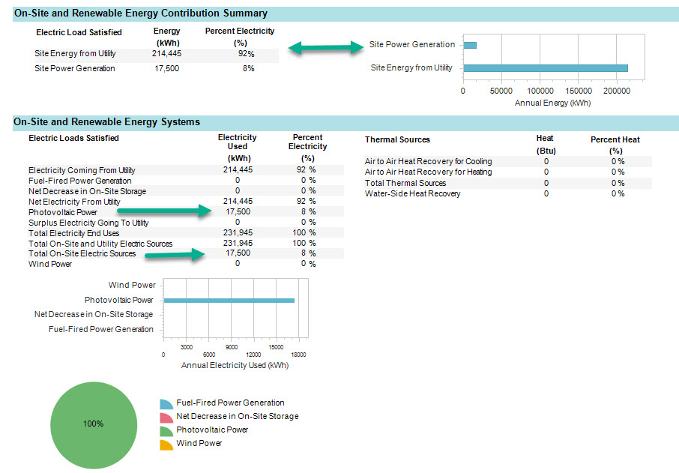Screen dimensions: 679x473
Task: Click the 17,500 value for Photovoltaic Power
Action: coord(238,212)
